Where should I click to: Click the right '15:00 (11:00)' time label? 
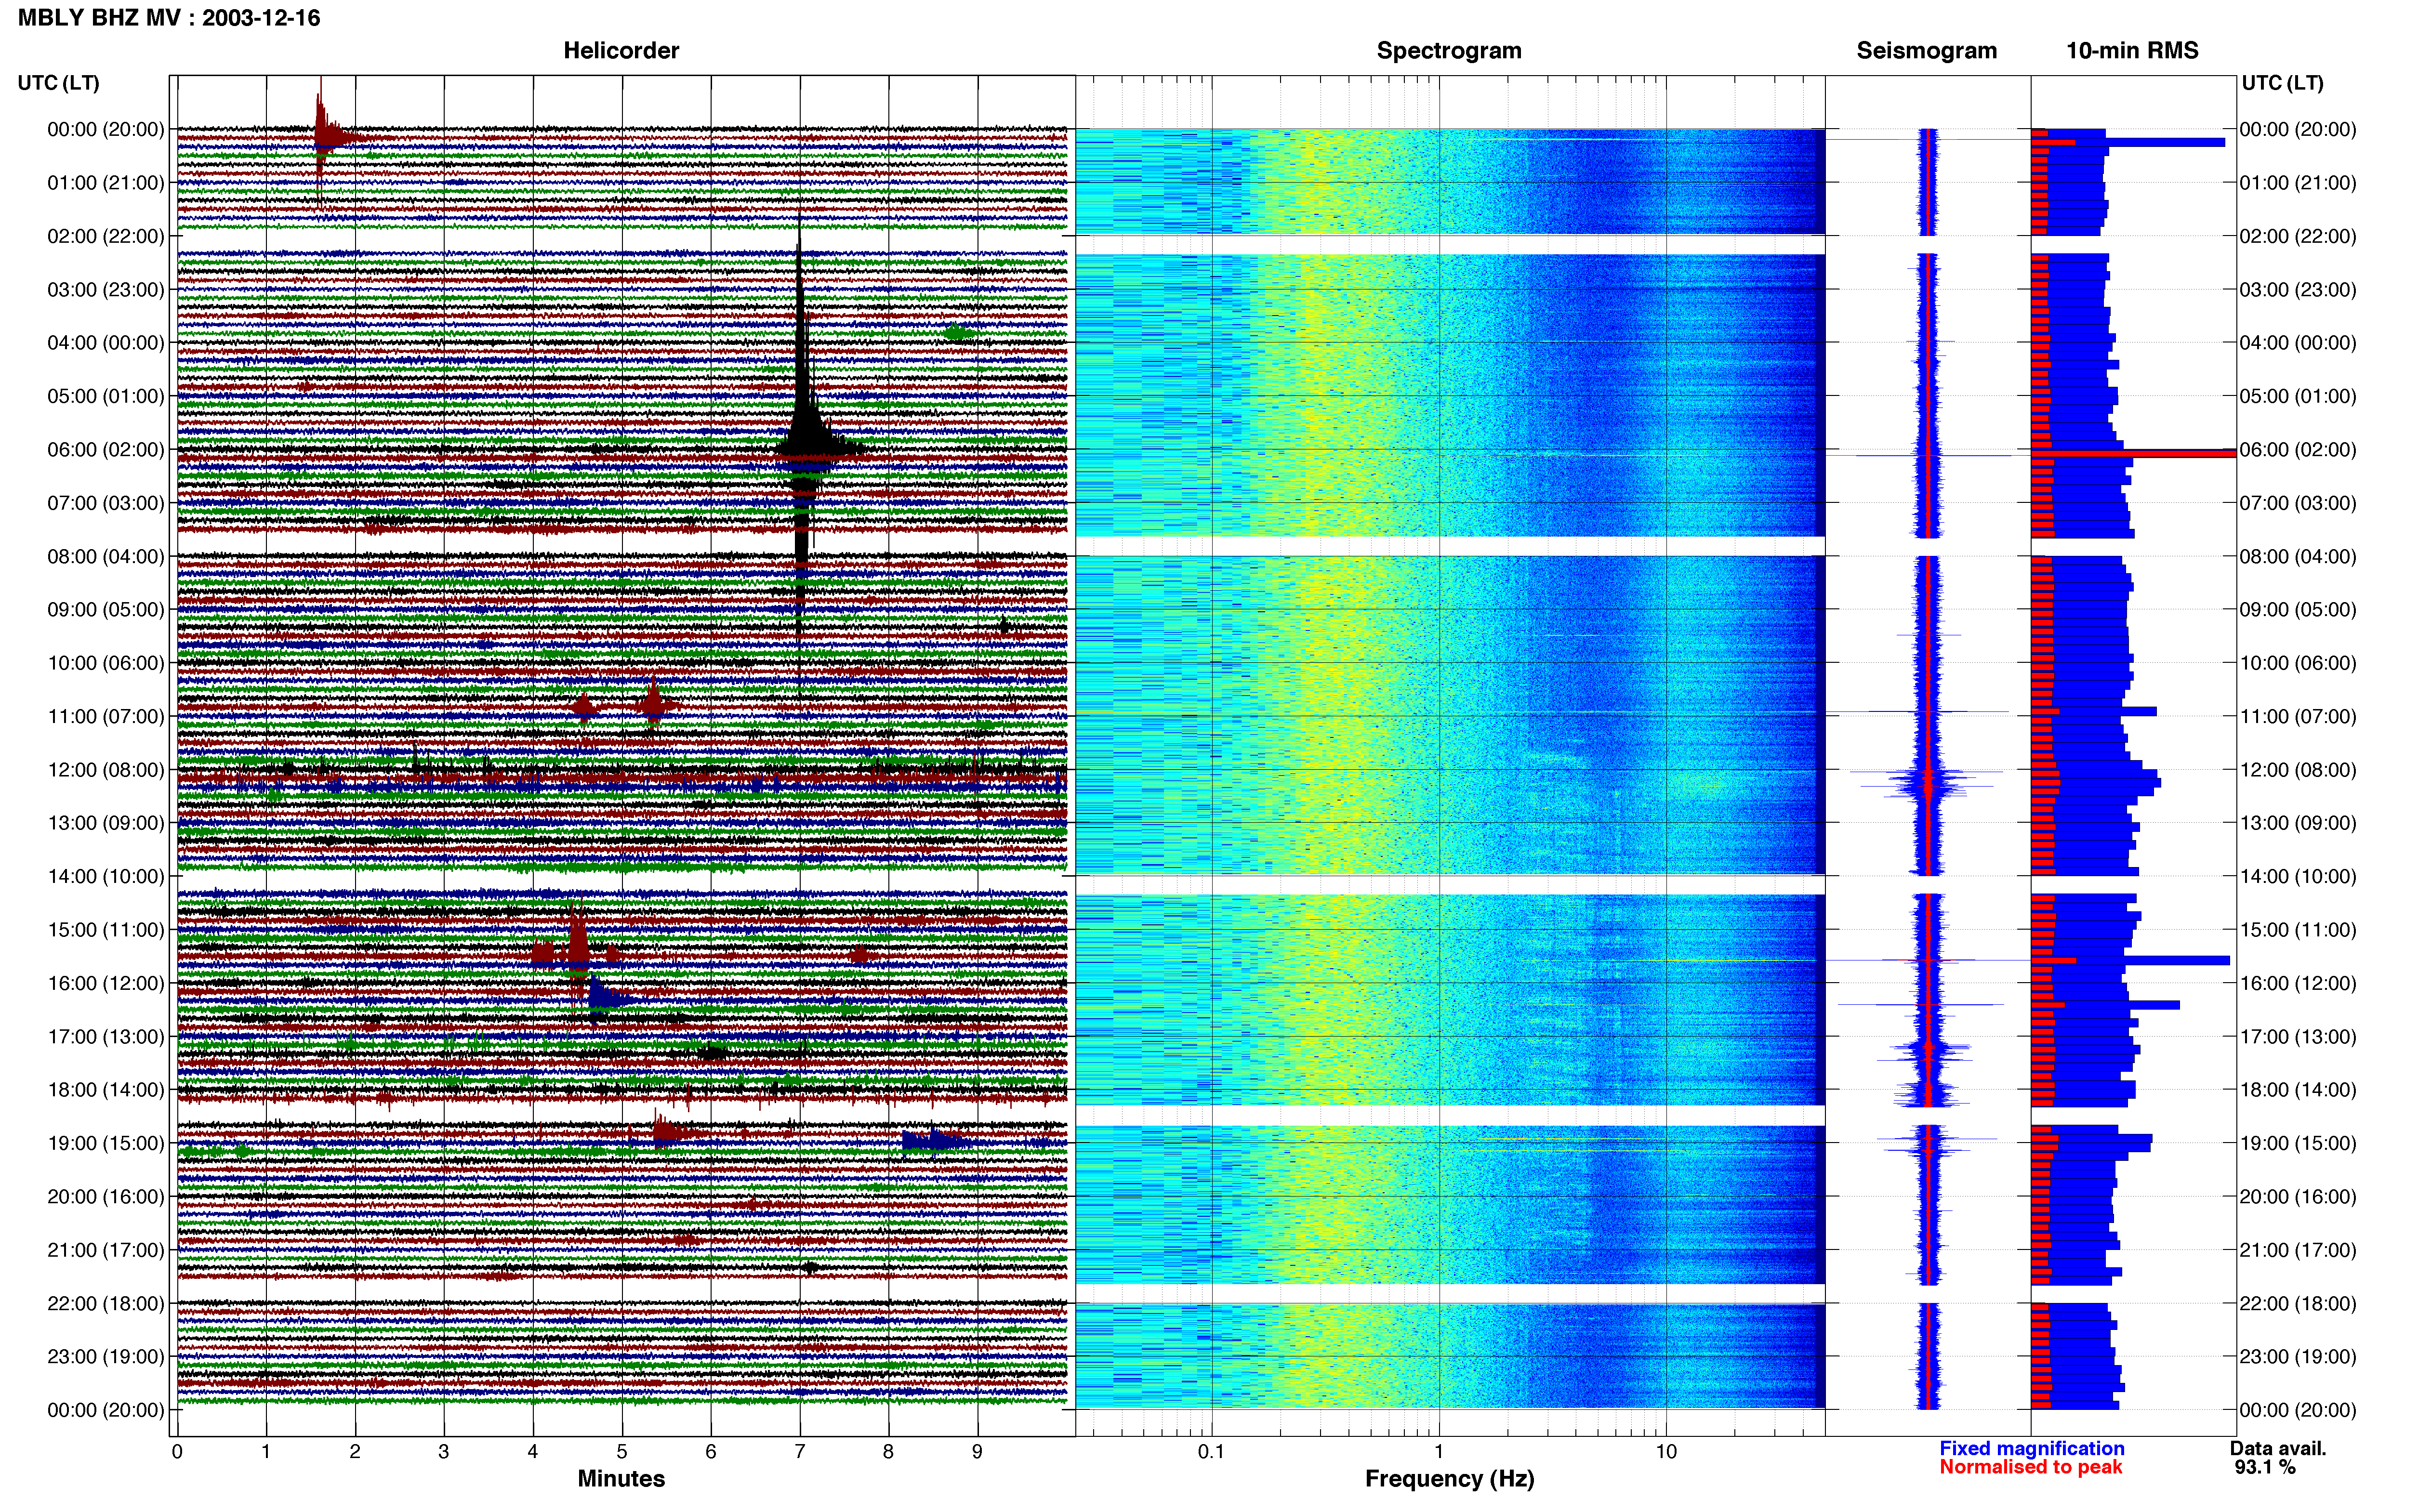pyautogui.click(x=2297, y=929)
